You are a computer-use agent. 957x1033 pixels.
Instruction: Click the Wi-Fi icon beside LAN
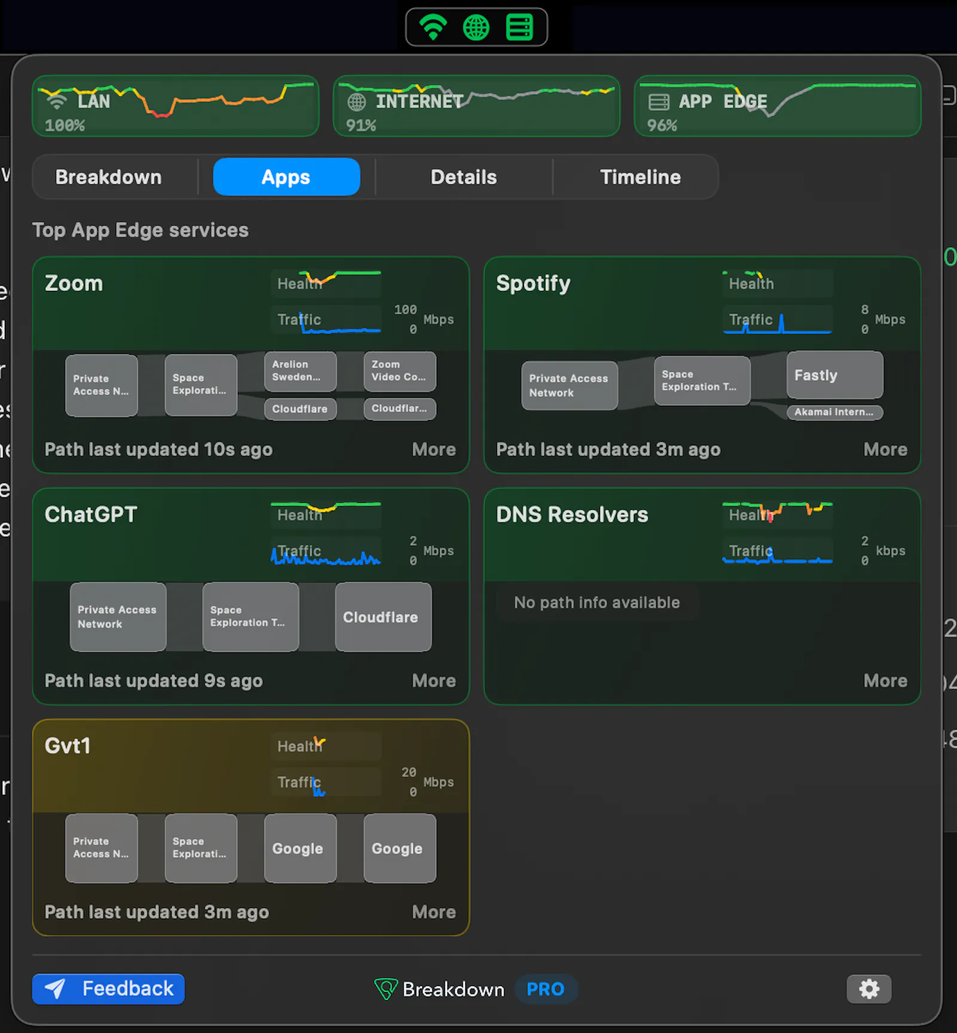coord(56,101)
